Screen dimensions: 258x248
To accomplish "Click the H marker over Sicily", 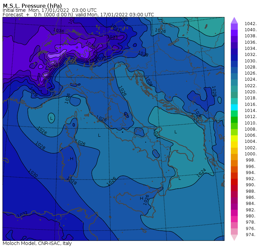I will point(142,198).
